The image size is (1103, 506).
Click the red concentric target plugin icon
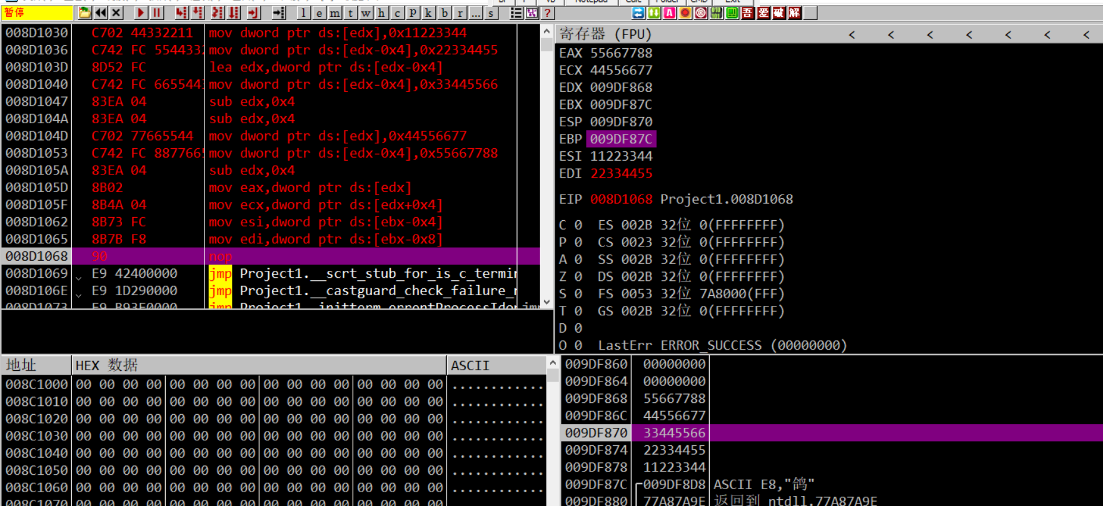[701, 13]
